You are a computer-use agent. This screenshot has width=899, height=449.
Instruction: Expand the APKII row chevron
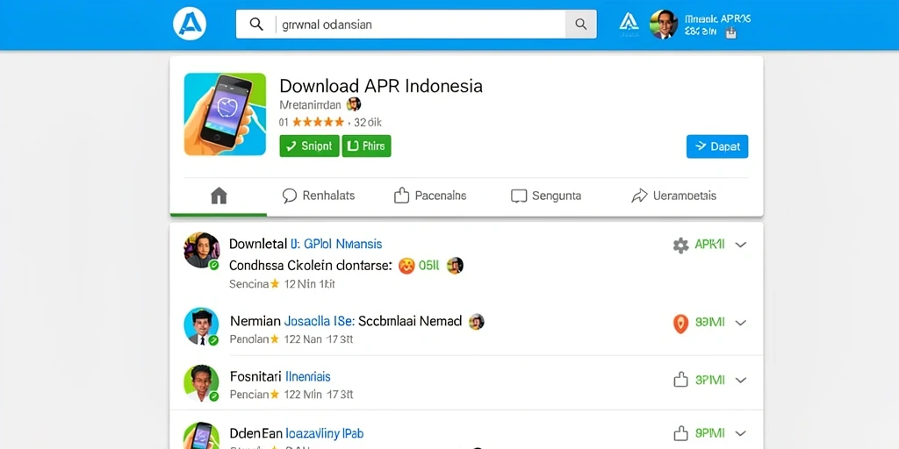coord(741,245)
